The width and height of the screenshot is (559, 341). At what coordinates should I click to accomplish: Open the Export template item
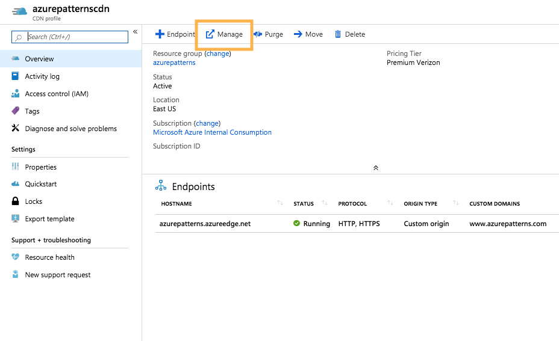pyautogui.click(x=70, y=219)
